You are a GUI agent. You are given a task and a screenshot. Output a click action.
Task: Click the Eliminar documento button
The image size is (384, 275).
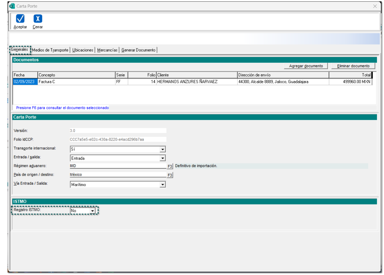(x=353, y=66)
